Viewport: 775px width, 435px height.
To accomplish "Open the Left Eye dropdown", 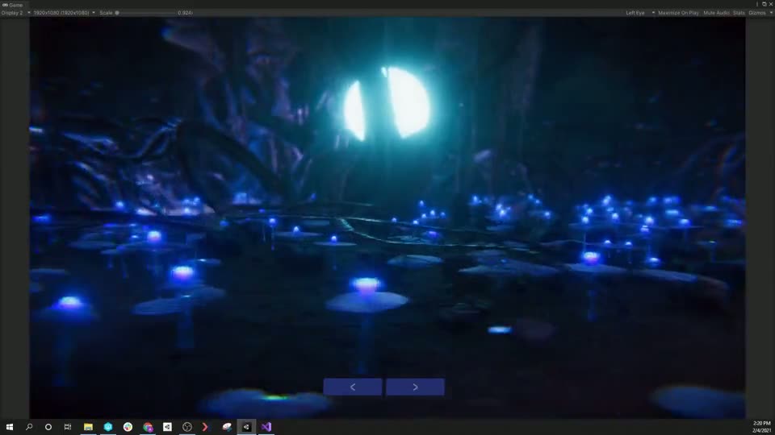I will 638,13.
